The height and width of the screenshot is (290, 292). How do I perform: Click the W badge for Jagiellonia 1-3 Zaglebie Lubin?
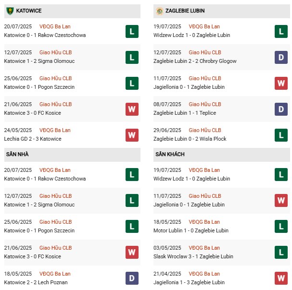(281, 278)
